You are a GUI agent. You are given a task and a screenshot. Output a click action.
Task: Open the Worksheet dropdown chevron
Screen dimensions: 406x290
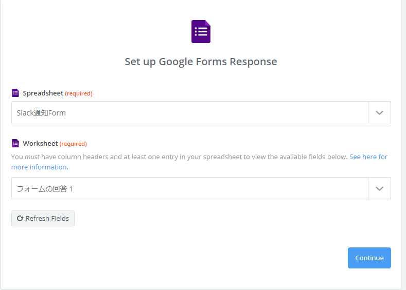click(x=380, y=188)
